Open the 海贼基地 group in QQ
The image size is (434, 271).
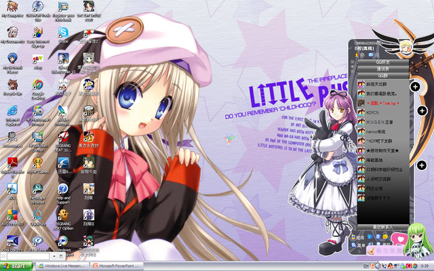(x=382, y=160)
